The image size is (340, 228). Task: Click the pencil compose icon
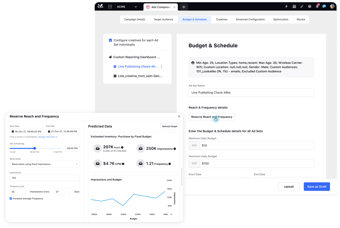(x=302, y=6)
